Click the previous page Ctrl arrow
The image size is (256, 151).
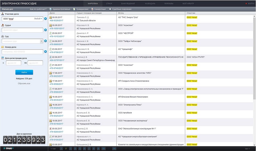(53, 149)
